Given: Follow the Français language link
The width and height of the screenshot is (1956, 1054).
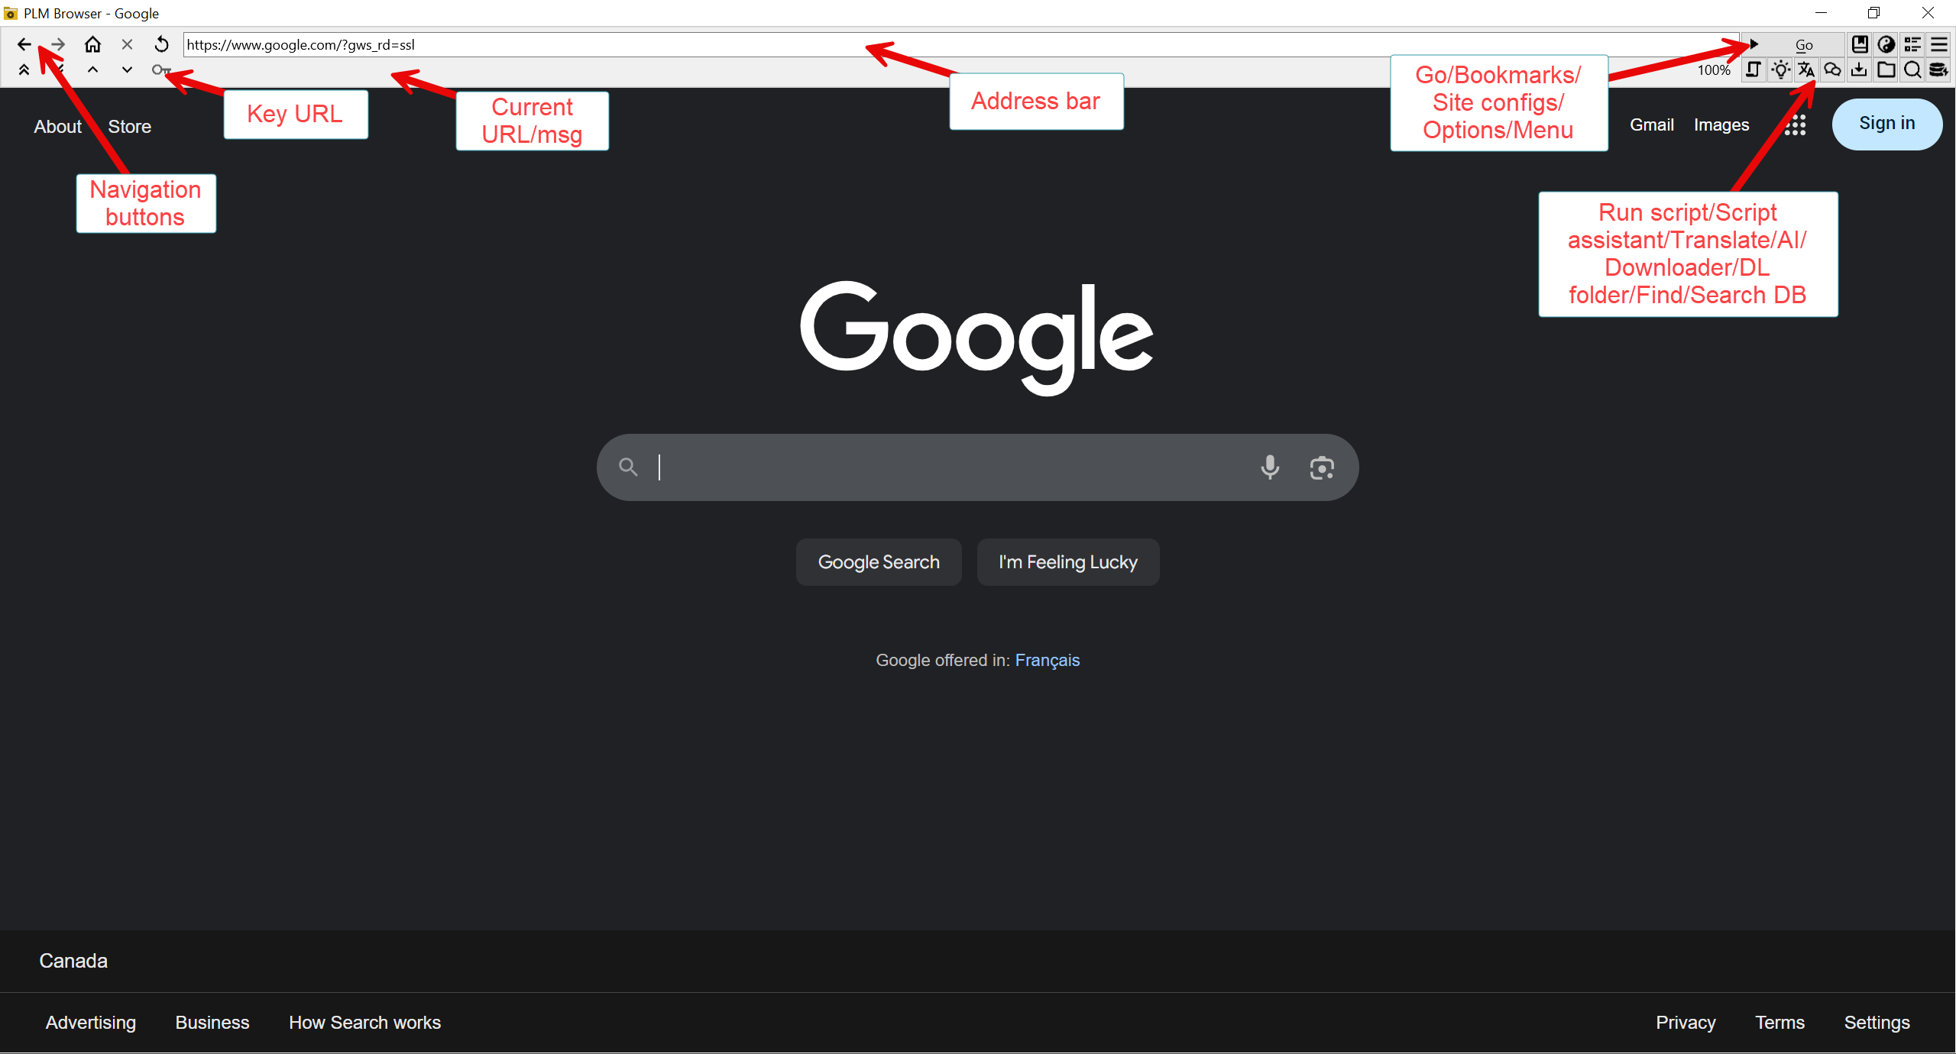Looking at the screenshot, I should tap(1047, 660).
